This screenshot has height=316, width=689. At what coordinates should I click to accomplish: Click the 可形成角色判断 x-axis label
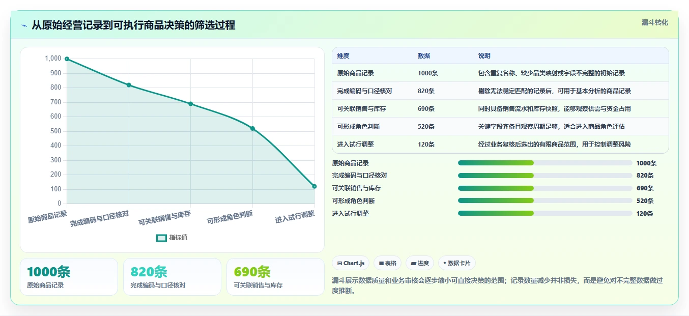(x=230, y=218)
